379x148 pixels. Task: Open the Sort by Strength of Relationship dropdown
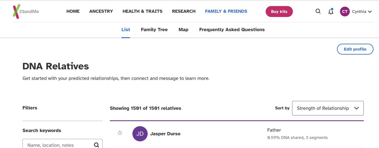pyautogui.click(x=328, y=108)
